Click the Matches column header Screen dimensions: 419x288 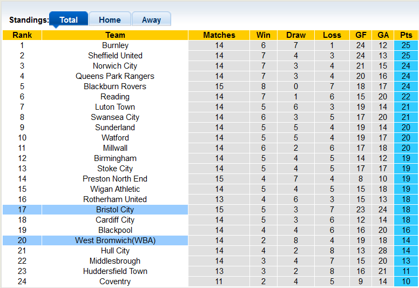219,35
